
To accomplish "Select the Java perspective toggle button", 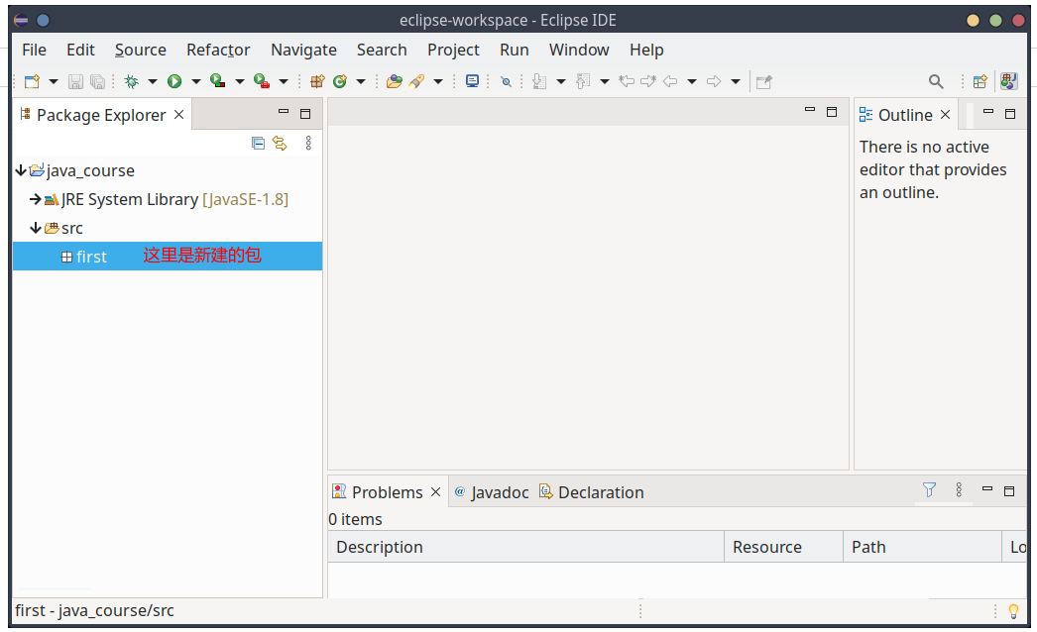I will point(1009,82).
